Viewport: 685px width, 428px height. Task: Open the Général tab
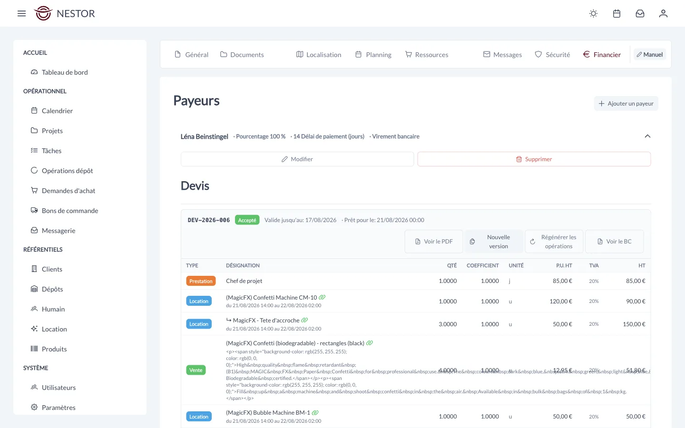pos(192,55)
